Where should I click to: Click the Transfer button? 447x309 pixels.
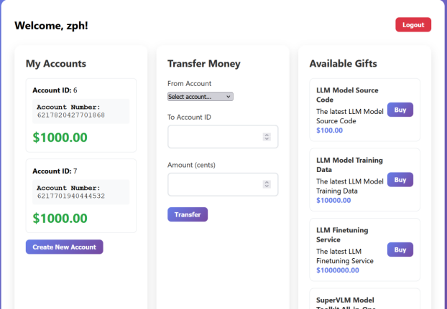point(188,214)
